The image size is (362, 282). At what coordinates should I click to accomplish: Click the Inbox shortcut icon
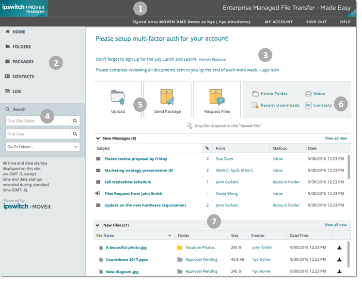point(308,94)
